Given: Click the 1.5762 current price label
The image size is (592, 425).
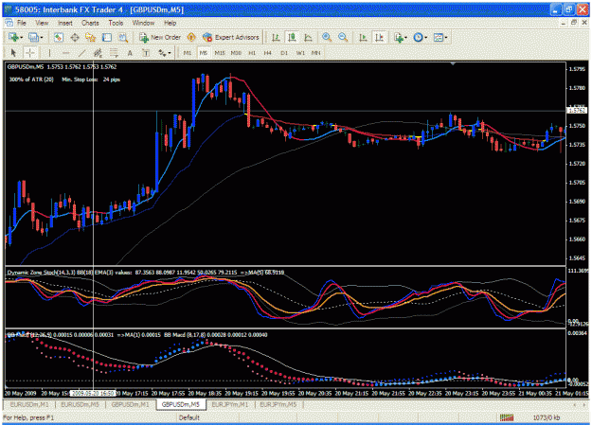Looking at the screenshot, I should [577, 111].
